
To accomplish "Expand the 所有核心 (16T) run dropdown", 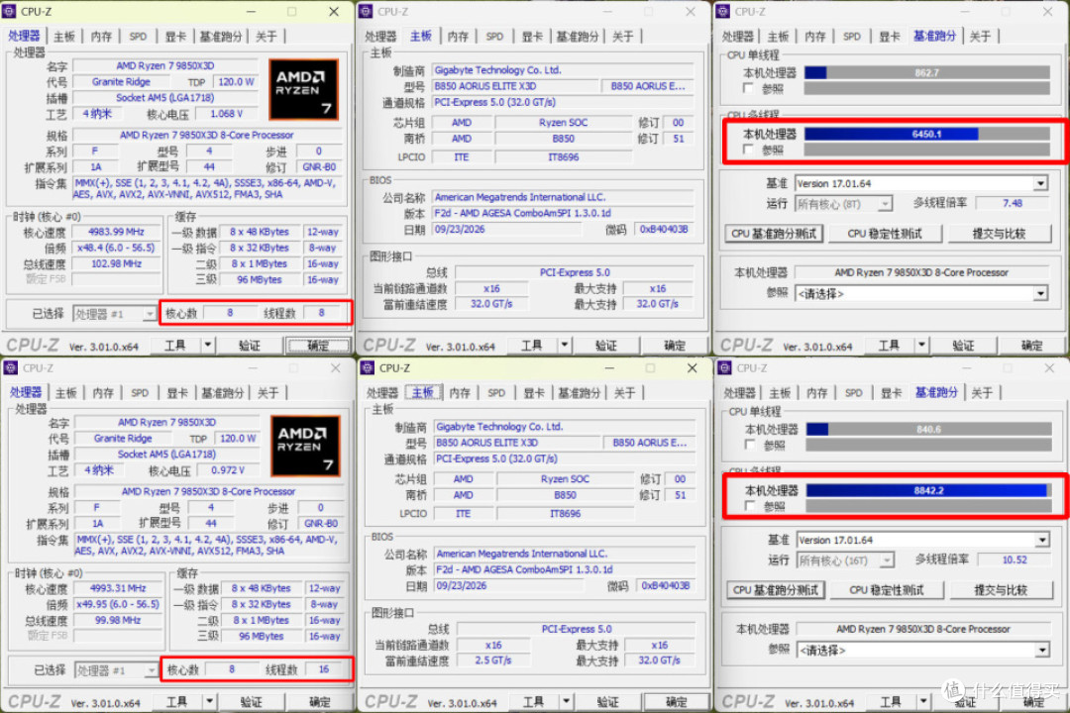I will coord(845,560).
